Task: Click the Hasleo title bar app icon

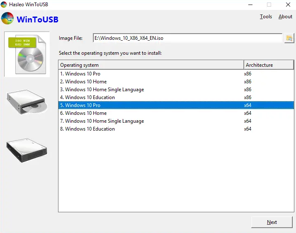Action: [4, 5]
